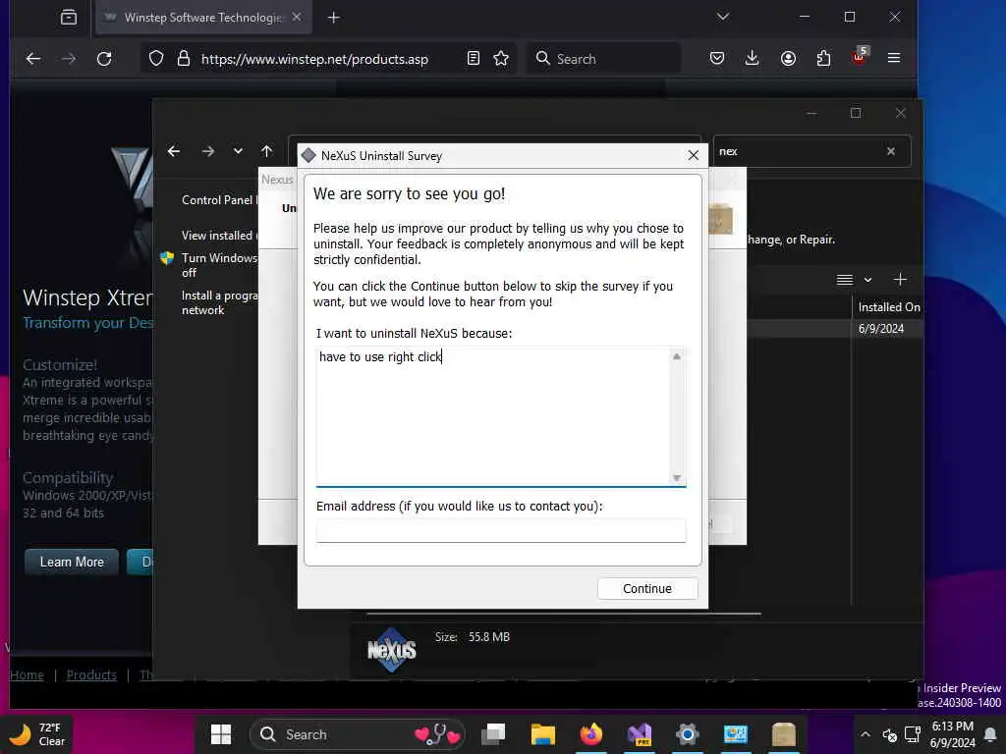Open the weather widget showing 72°F
Viewport: 1006px width, 754px height.
(37, 734)
